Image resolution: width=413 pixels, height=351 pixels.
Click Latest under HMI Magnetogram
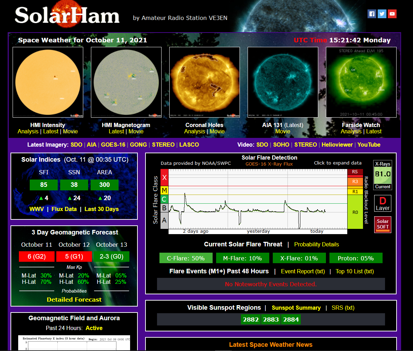pyautogui.click(x=116, y=132)
